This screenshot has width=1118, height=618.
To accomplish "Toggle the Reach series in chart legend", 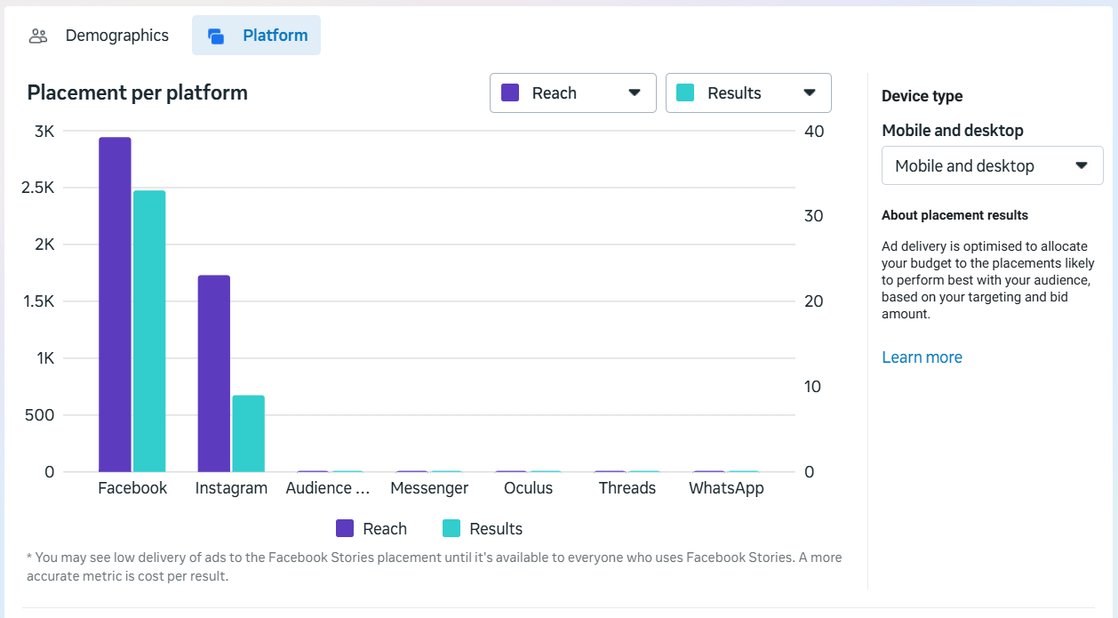I will tap(371, 529).
